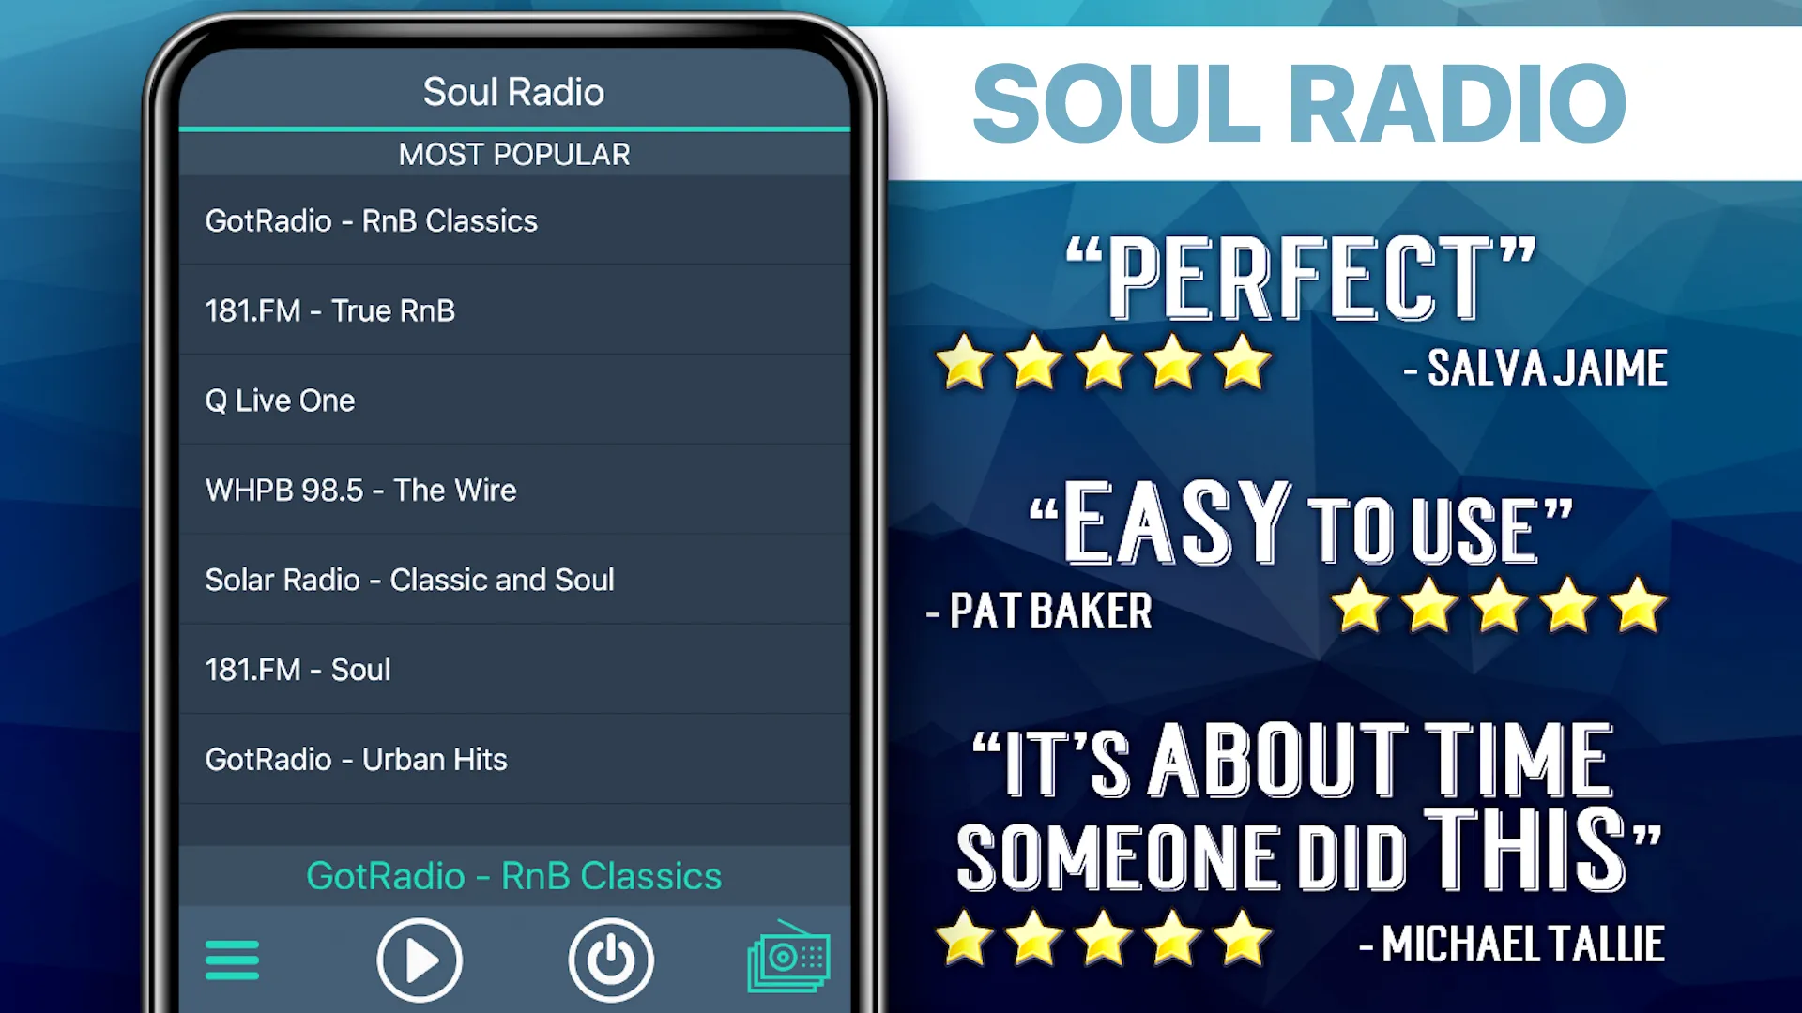This screenshot has width=1802, height=1013.
Task: Select 181.FM - Soul station
Action: click(x=298, y=669)
